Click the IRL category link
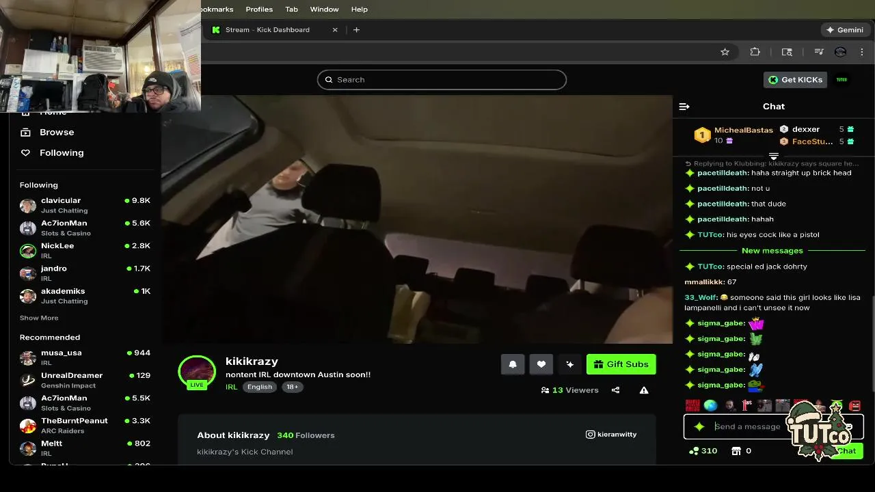This screenshot has width=875, height=492. (x=232, y=387)
